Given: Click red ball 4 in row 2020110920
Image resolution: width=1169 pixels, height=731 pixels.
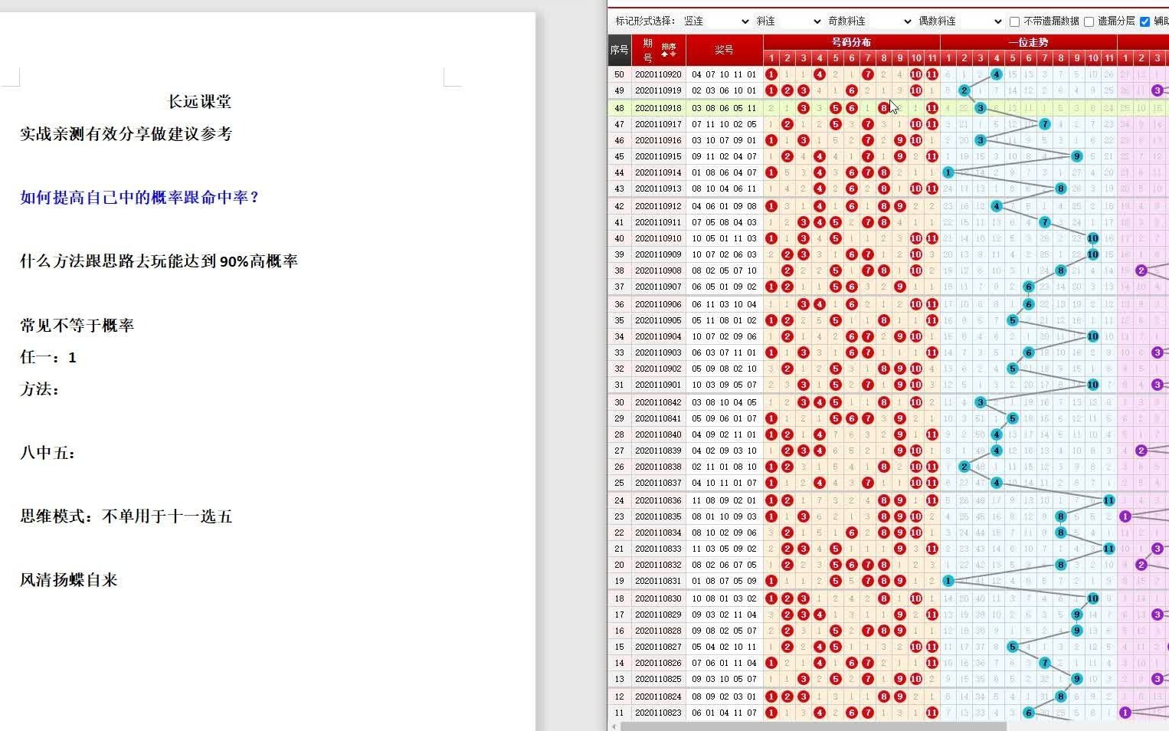Looking at the screenshot, I should point(819,74).
